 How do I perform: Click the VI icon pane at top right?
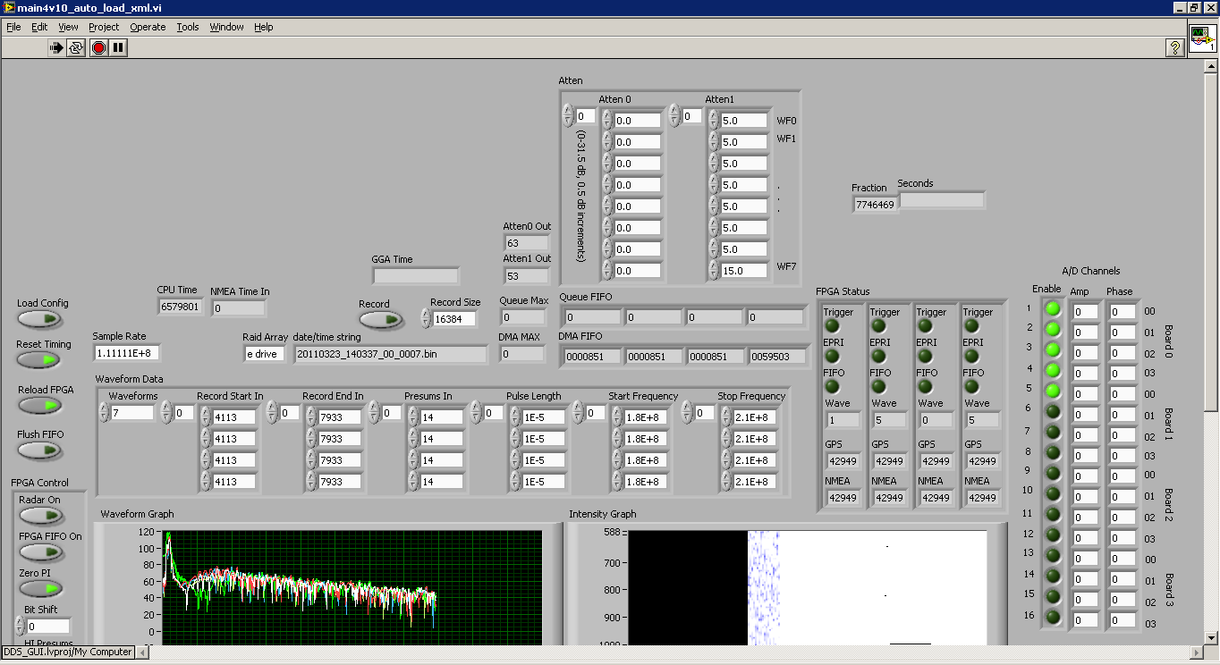[1203, 39]
